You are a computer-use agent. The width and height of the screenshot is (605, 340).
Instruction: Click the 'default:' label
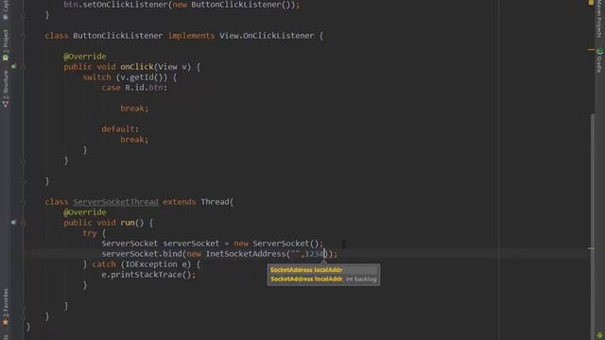(x=120, y=128)
